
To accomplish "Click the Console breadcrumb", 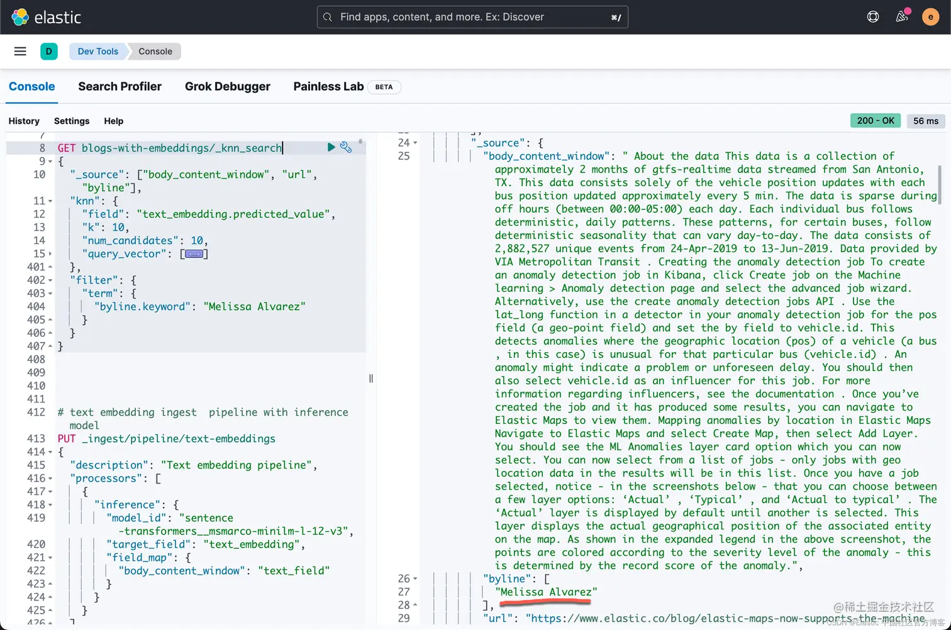I will click(x=155, y=52).
